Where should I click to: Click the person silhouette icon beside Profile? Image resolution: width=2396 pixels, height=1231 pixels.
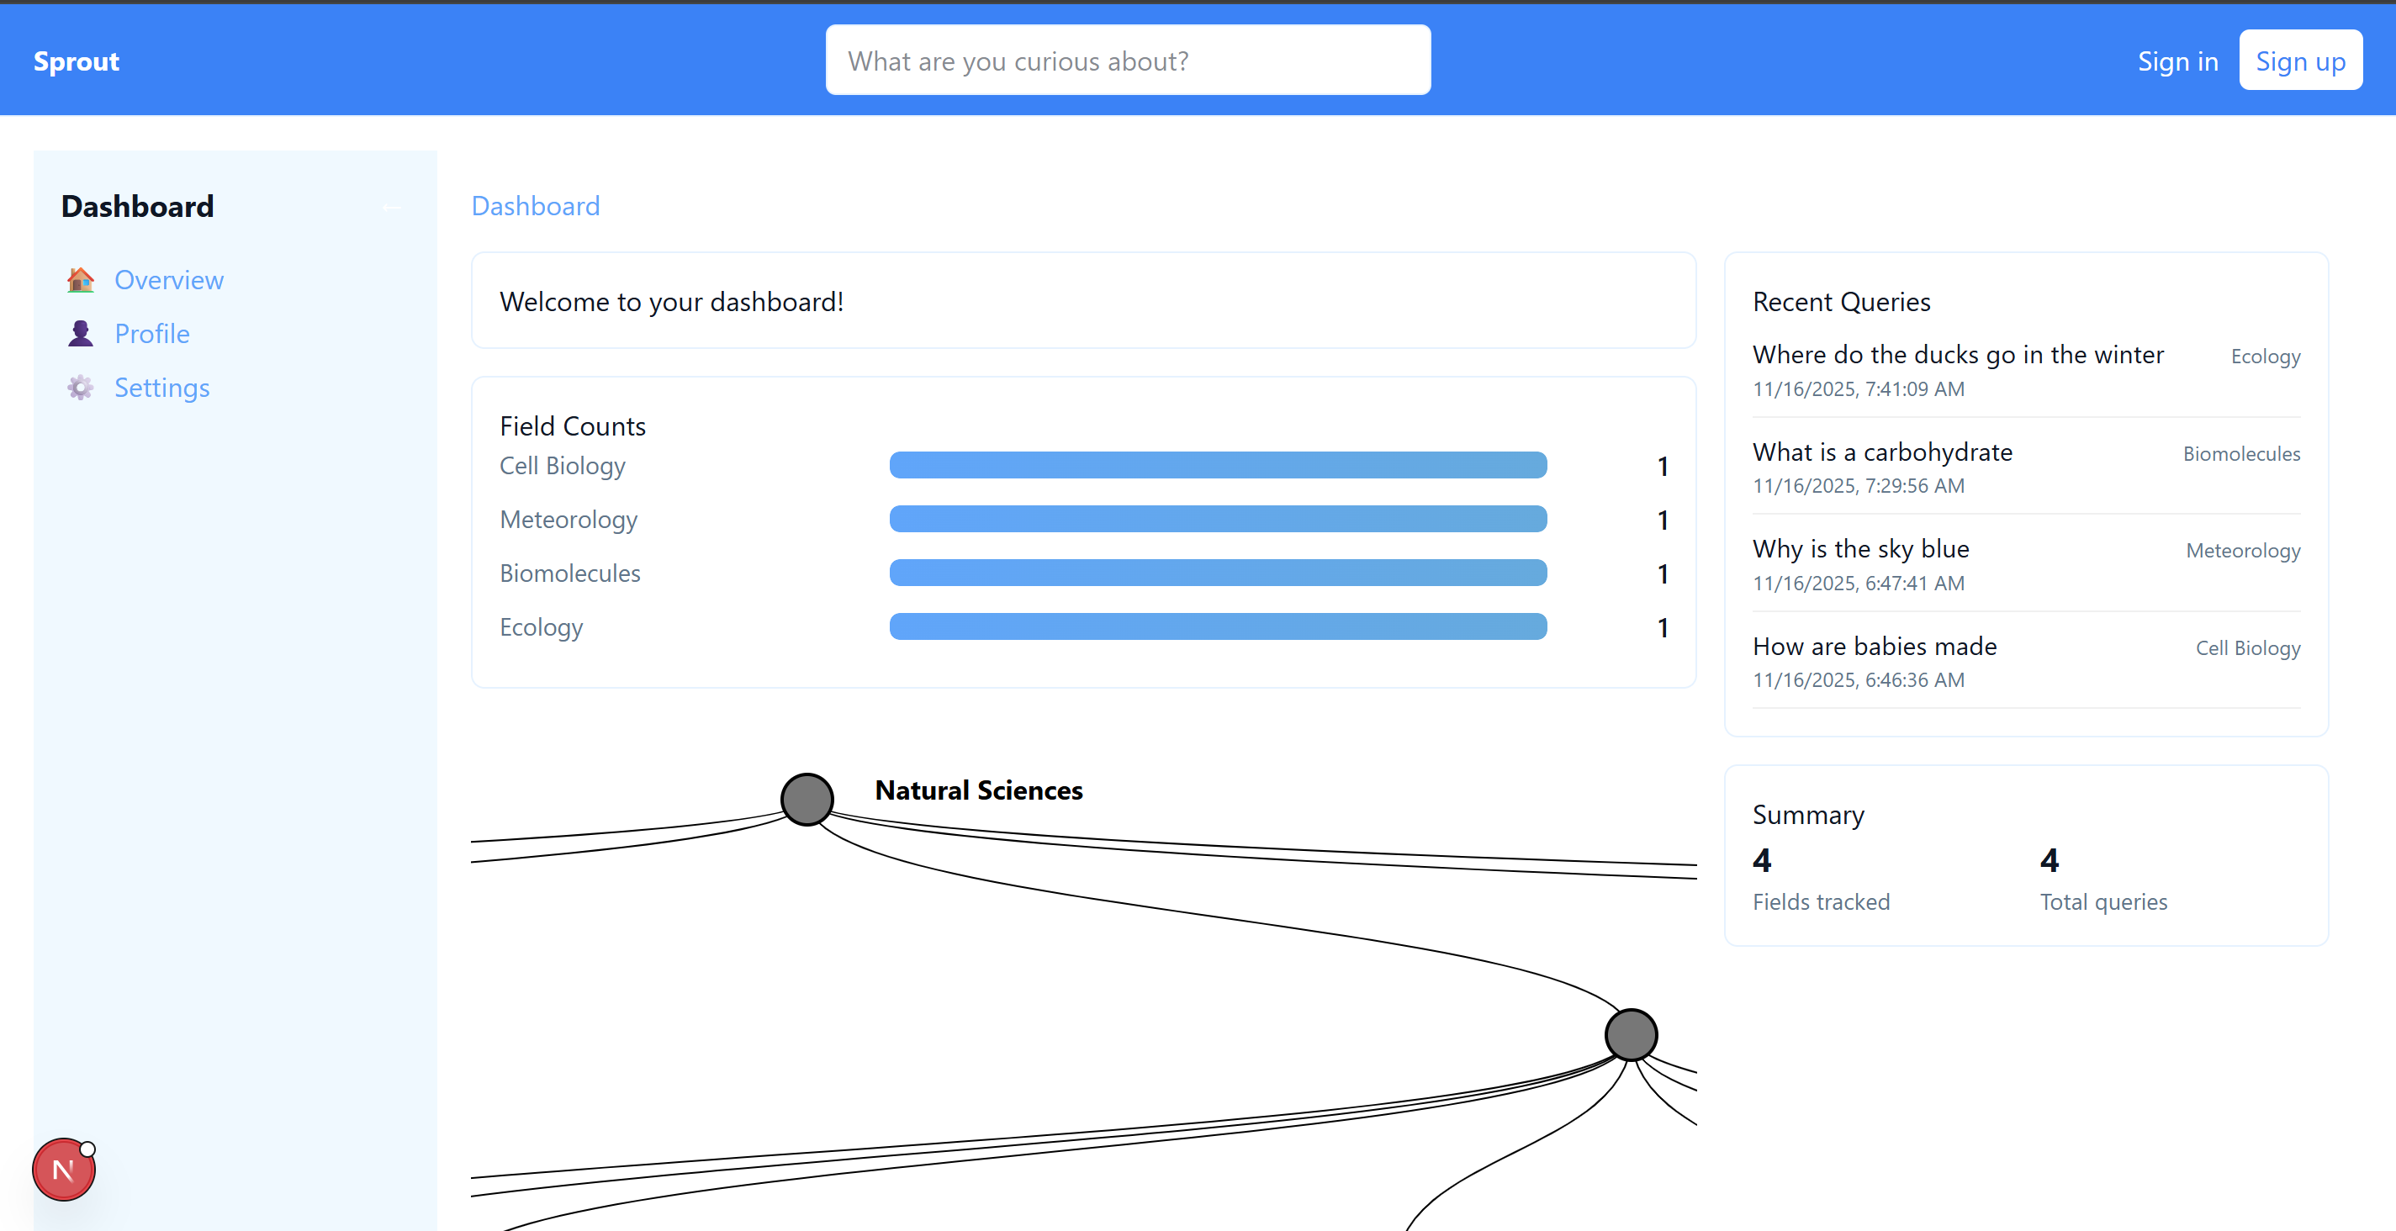81,334
